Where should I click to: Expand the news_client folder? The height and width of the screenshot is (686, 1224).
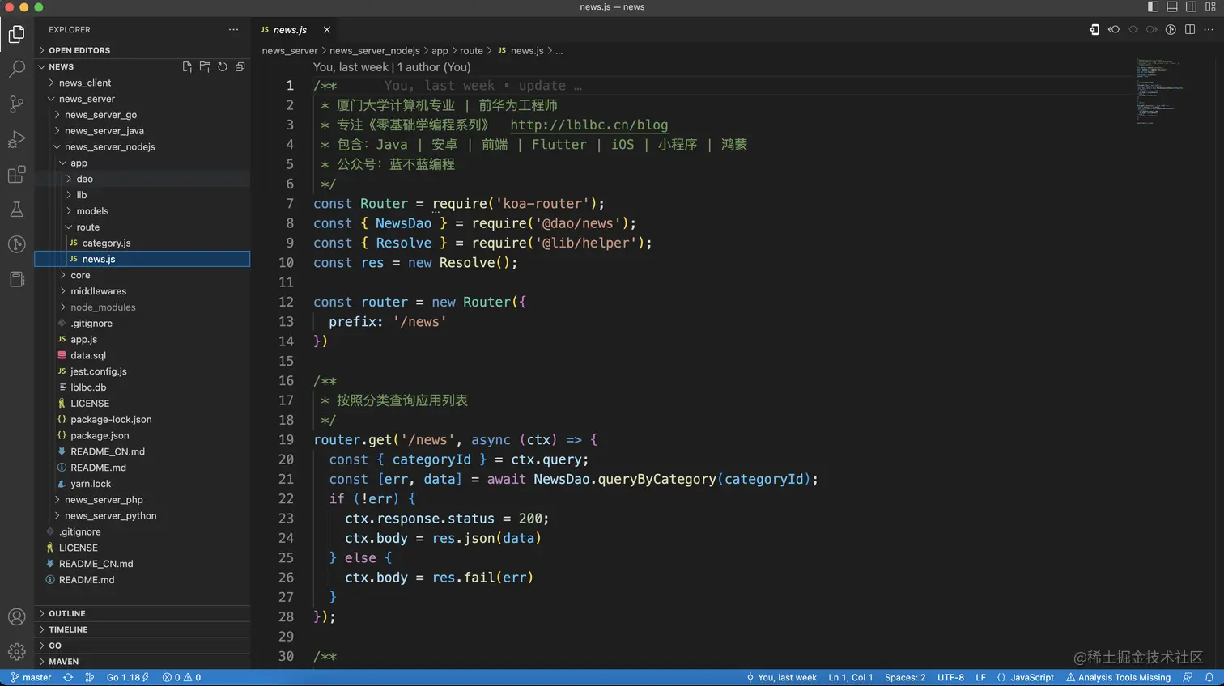(x=142, y=83)
